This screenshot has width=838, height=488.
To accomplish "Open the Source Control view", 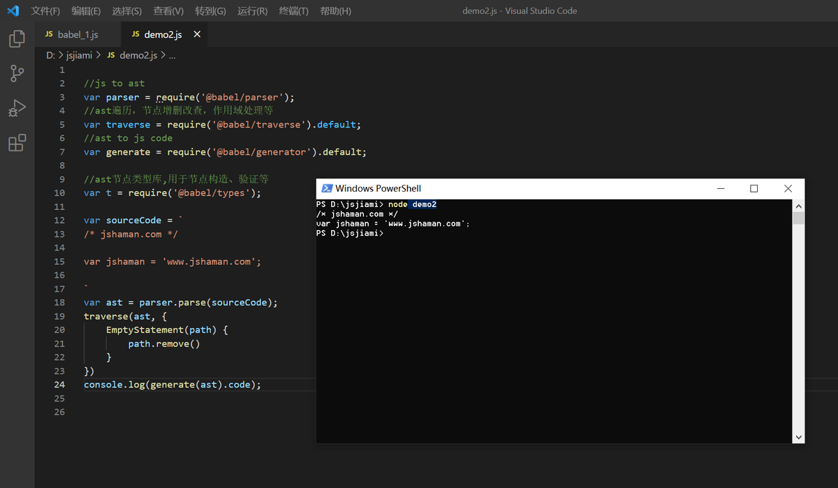I will tap(17, 73).
